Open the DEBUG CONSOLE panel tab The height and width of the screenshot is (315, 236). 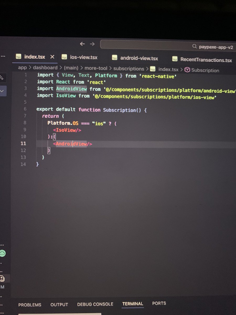click(95, 304)
